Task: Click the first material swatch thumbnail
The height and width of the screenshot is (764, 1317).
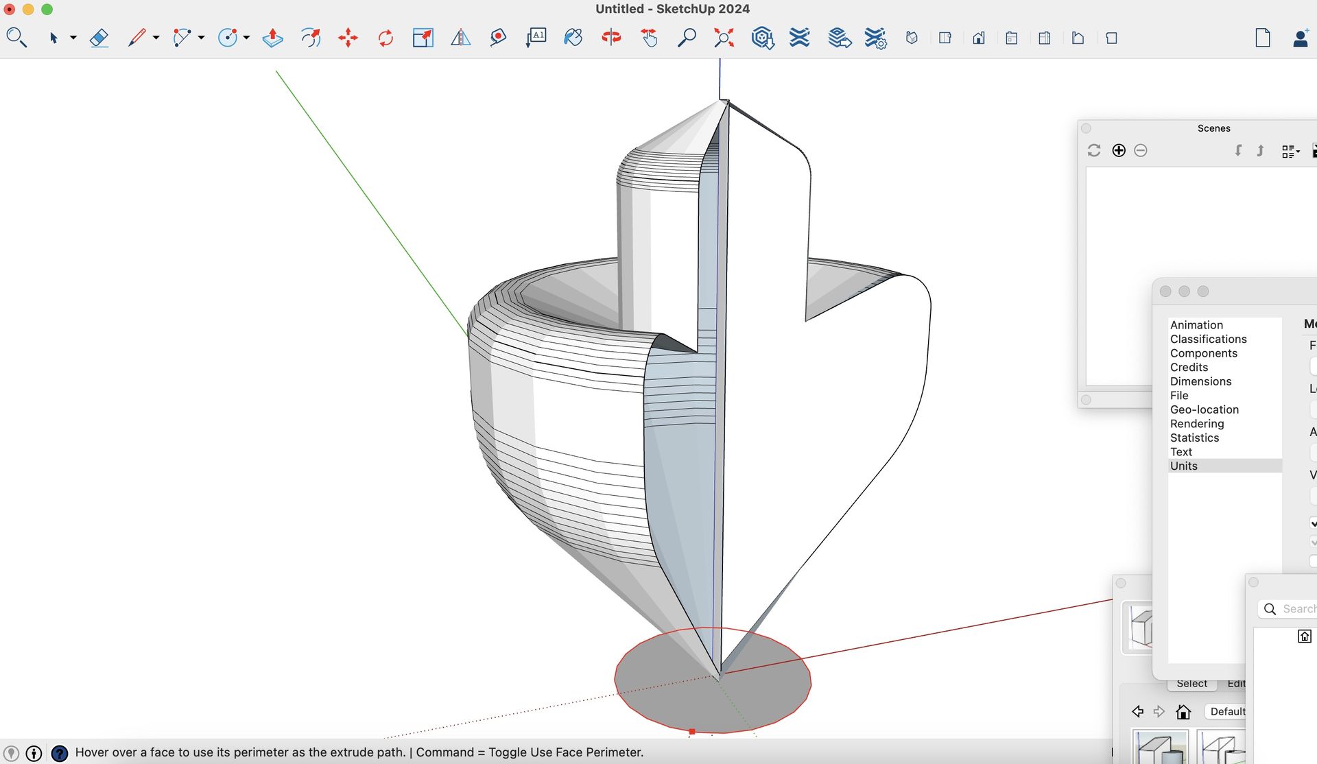Action: click(1159, 748)
